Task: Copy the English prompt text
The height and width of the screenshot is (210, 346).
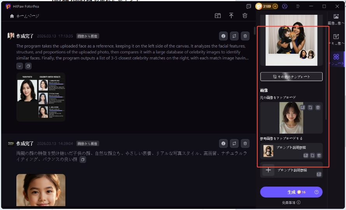Action: (x=28, y=66)
